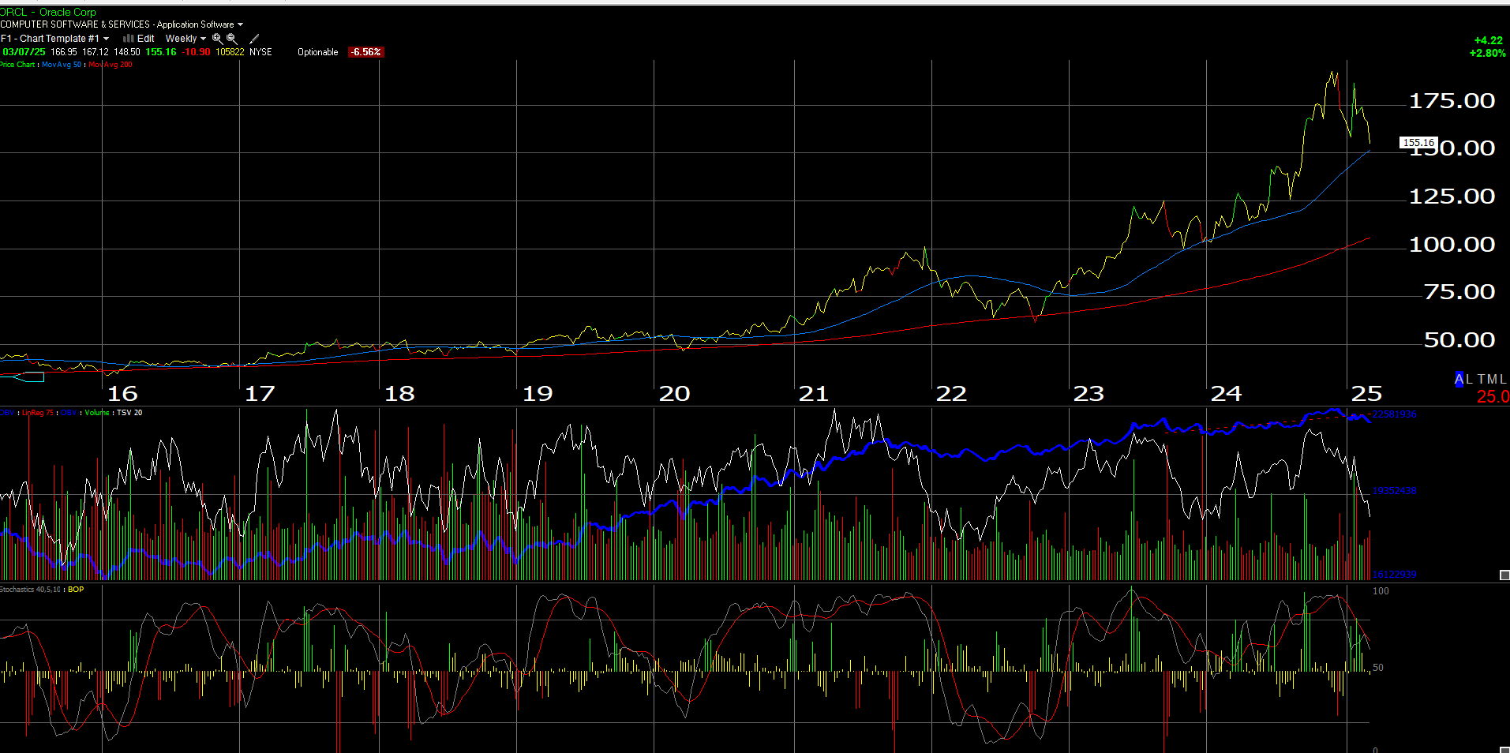The width and height of the screenshot is (1510, 753).
Task: Click the MovAvg 50 legend label
Action: pyautogui.click(x=62, y=65)
